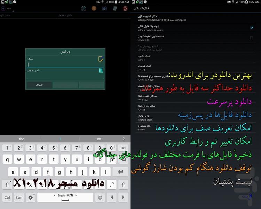Open مکث بعد از خطا setting row
Viewport: 261px width, 209px height.
pyautogui.click(x=196, y=108)
